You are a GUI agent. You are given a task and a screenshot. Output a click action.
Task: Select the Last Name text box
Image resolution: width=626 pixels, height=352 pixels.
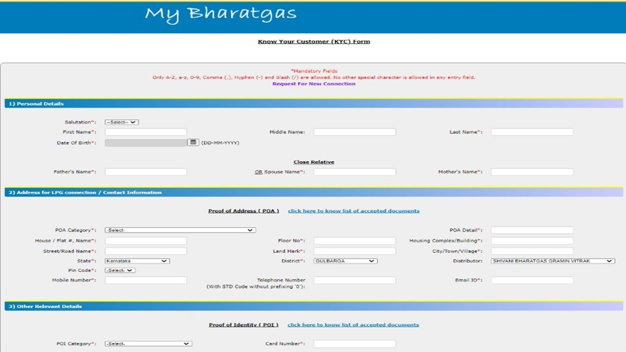(532, 132)
